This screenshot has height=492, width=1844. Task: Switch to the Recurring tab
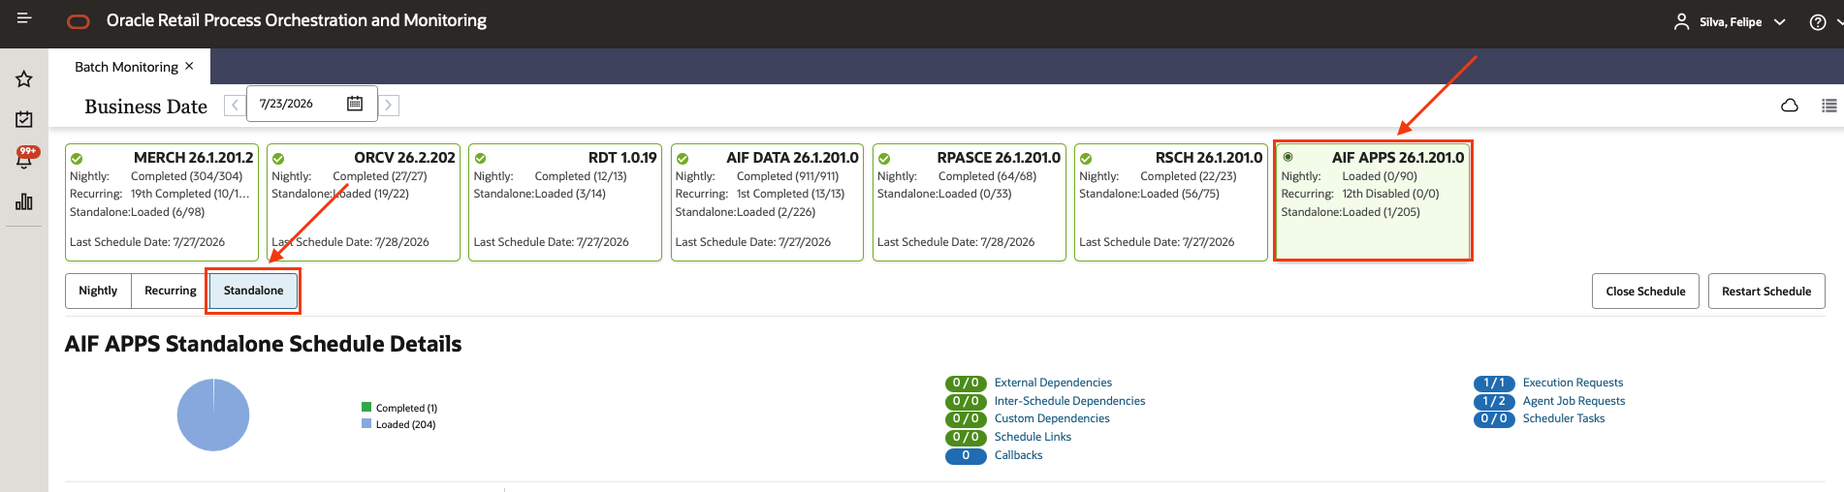171,291
